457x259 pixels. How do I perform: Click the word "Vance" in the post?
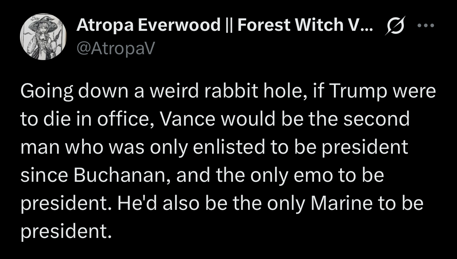point(187,119)
